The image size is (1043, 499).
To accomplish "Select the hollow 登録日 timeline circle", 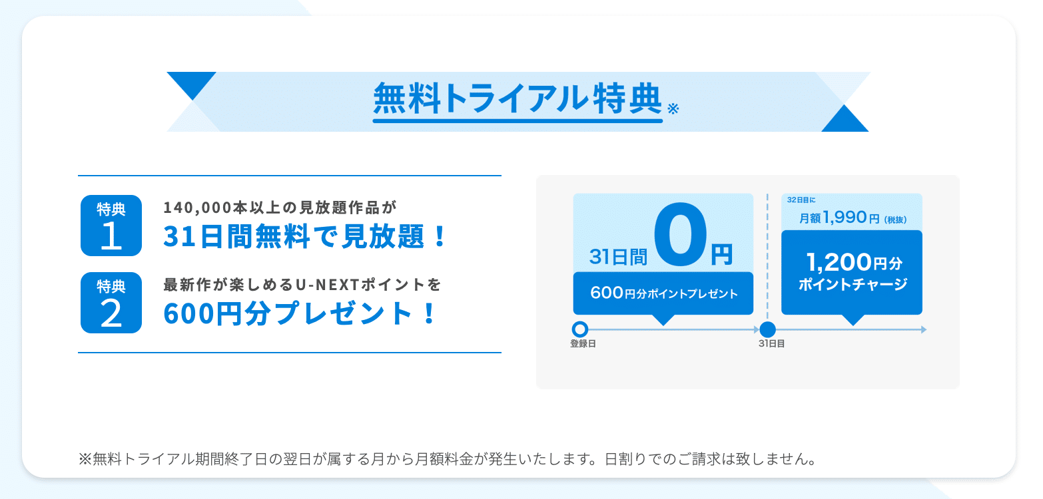I will [x=580, y=329].
